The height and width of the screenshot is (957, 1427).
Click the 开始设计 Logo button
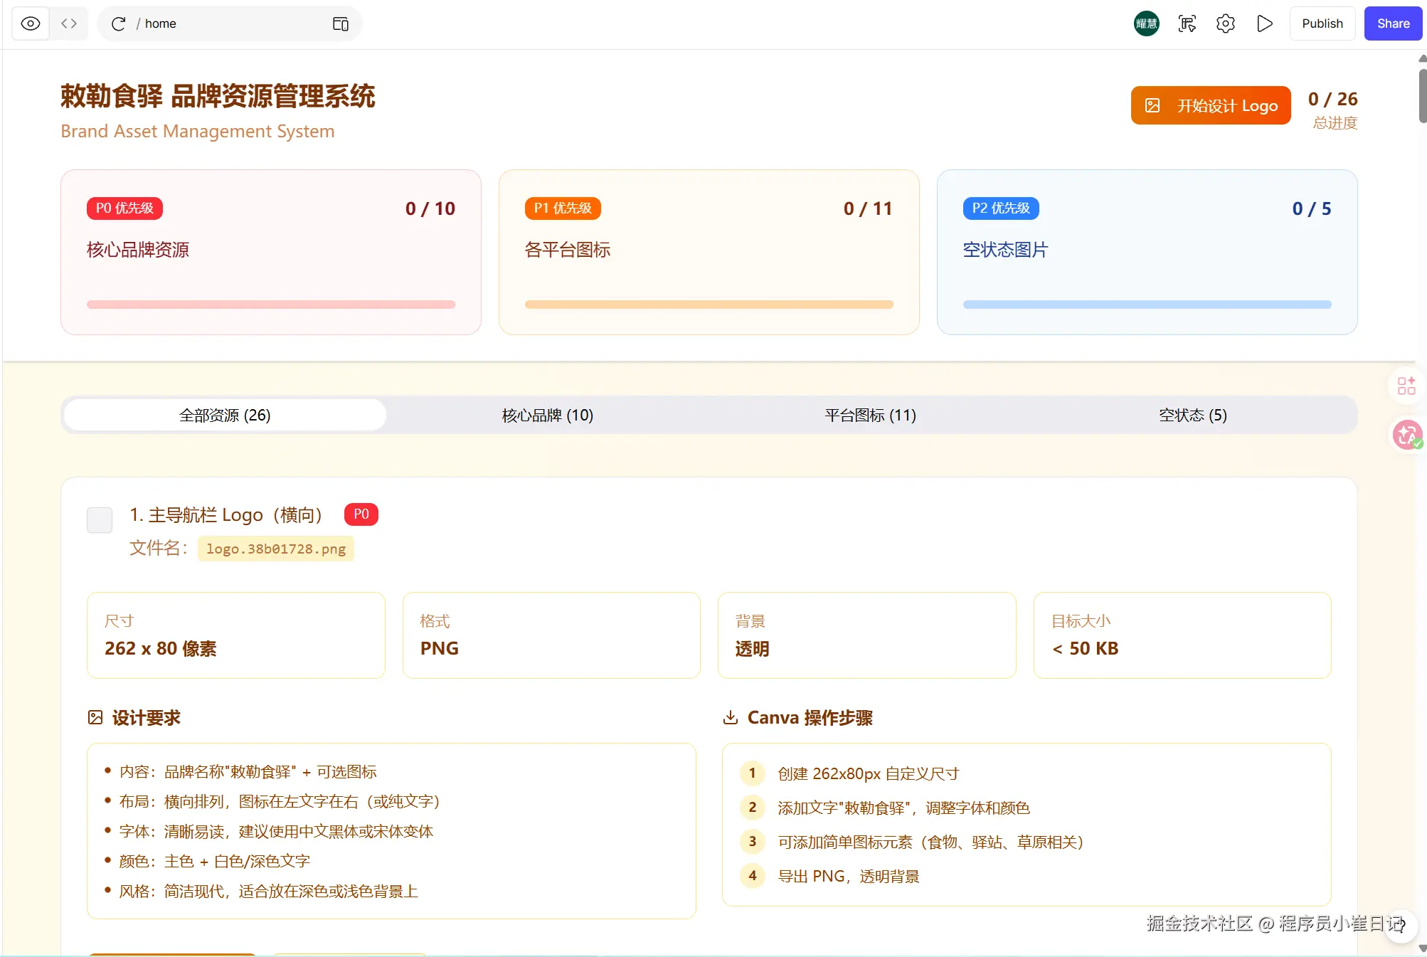click(x=1211, y=105)
